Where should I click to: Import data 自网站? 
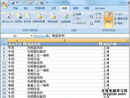19,18
